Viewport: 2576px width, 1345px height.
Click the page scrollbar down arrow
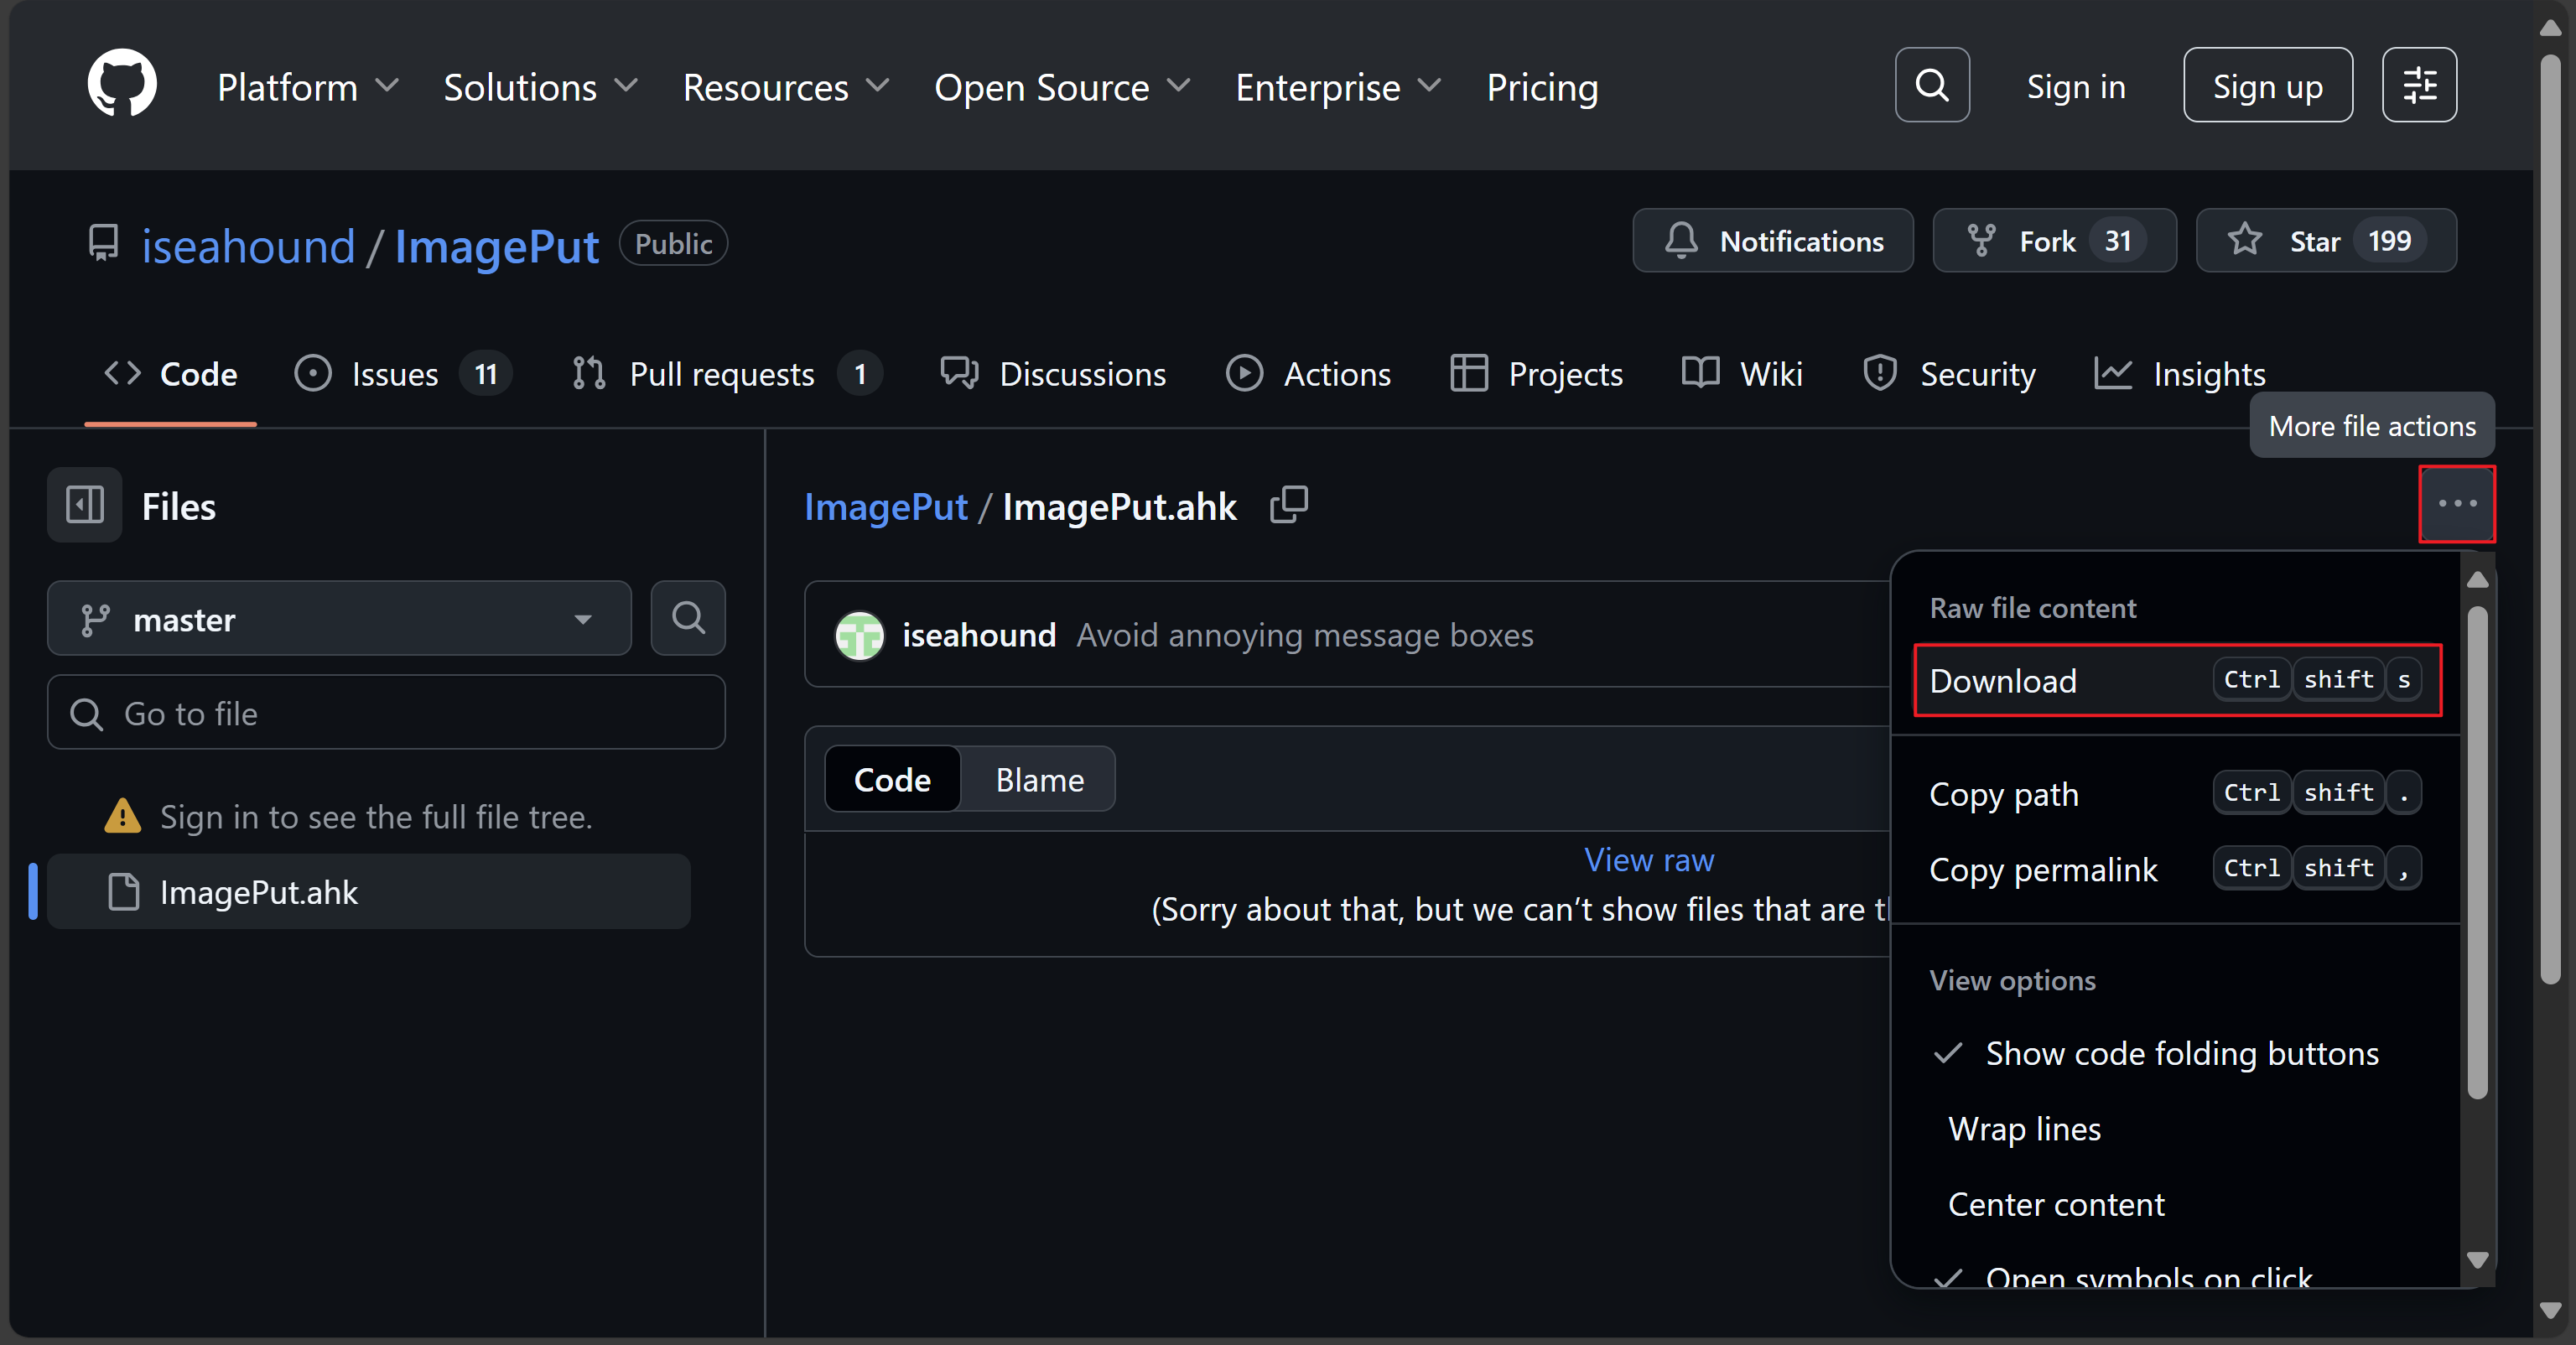pyautogui.click(x=2550, y=1310)
